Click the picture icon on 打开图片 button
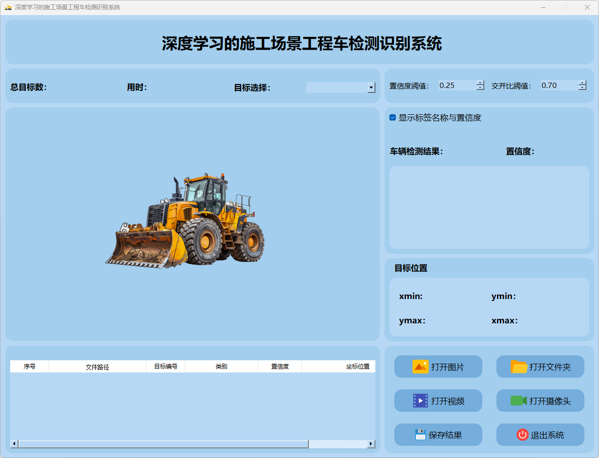Image resolution: width=599 pixels, height=458 pixels. [x=420, y=367]
